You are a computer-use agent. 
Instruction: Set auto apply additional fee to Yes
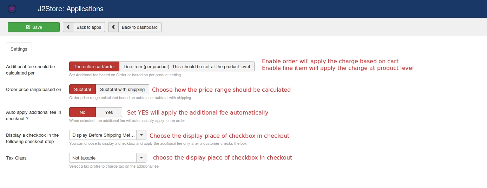109,112
